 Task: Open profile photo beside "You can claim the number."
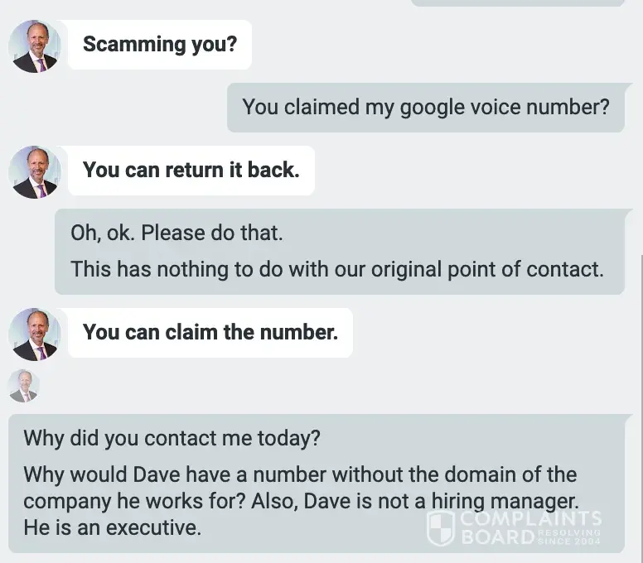coord(35,334)
